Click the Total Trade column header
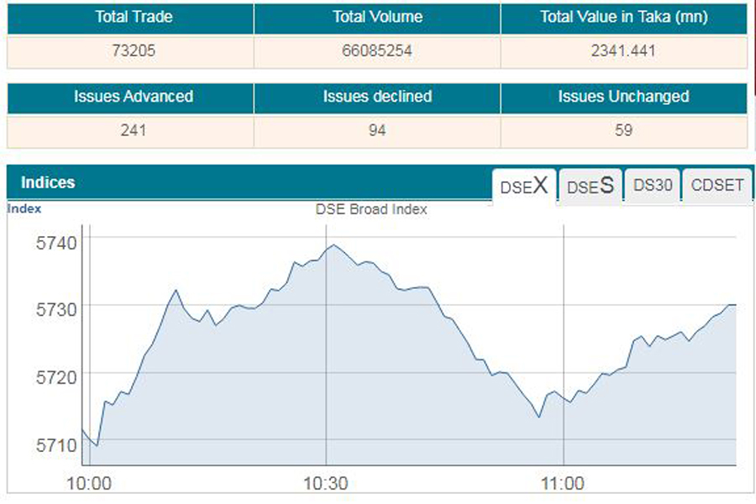 click(130, 17)
